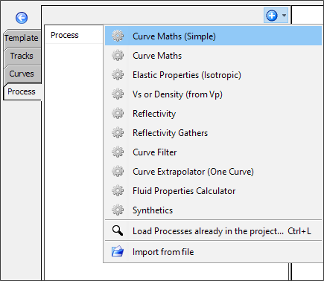
Task: Switch to the Template tab
Action: coord(22,39)
